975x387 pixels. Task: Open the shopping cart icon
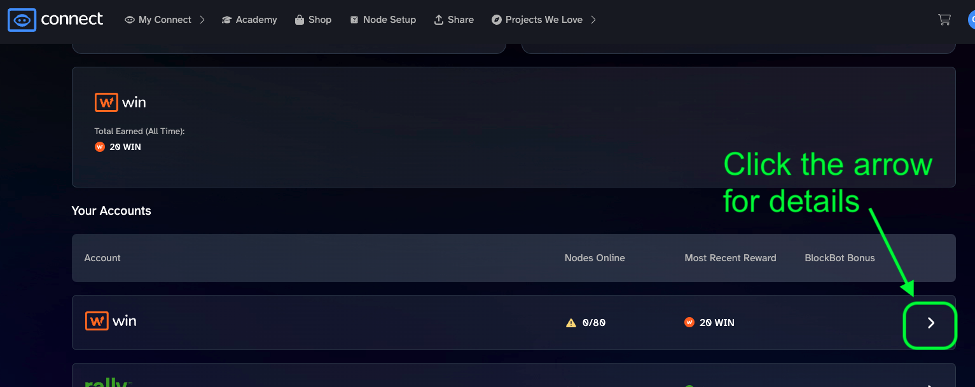(944, 20)
